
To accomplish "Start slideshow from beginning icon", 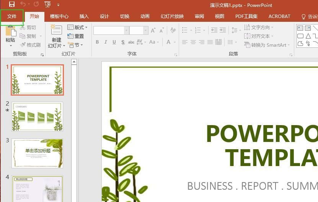I will click(47, 4).
